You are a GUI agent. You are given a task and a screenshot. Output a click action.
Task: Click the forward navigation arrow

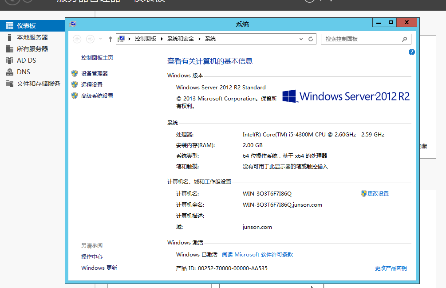pyautogui.click(x=90, y=39)
